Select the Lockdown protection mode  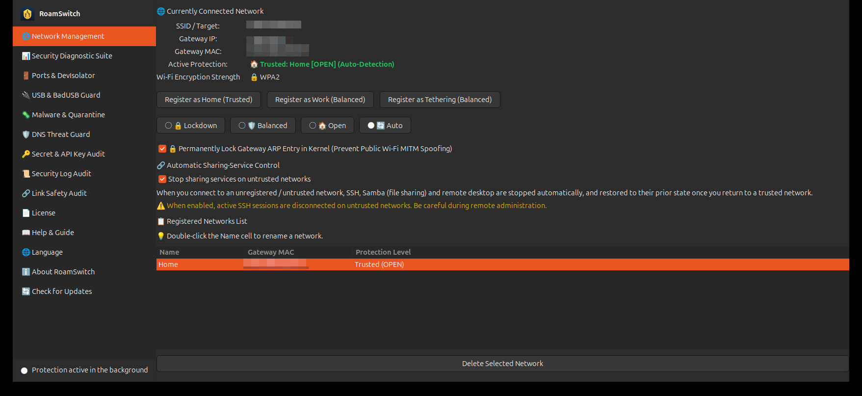point(191,125)
